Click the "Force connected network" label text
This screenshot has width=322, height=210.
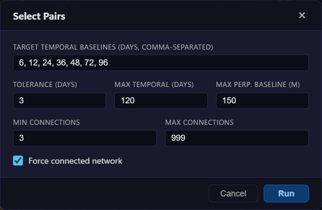[75, 161]
